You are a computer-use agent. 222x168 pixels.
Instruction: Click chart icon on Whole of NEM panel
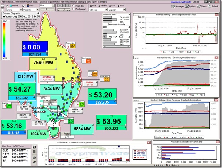point(129,15)
